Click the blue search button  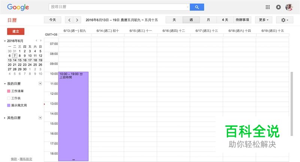196,7
